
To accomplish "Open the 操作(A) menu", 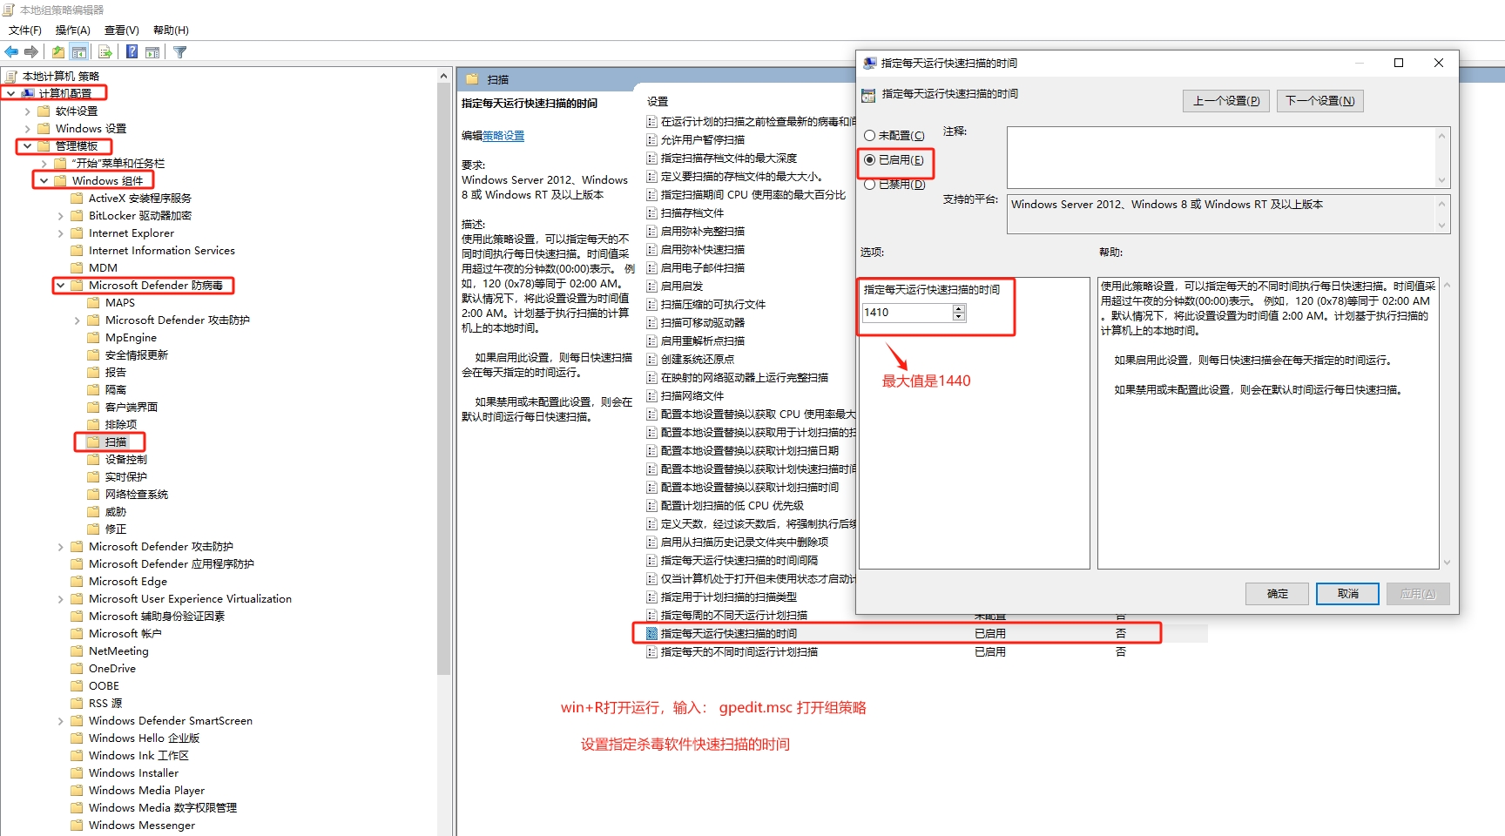I will pos(72,30).
